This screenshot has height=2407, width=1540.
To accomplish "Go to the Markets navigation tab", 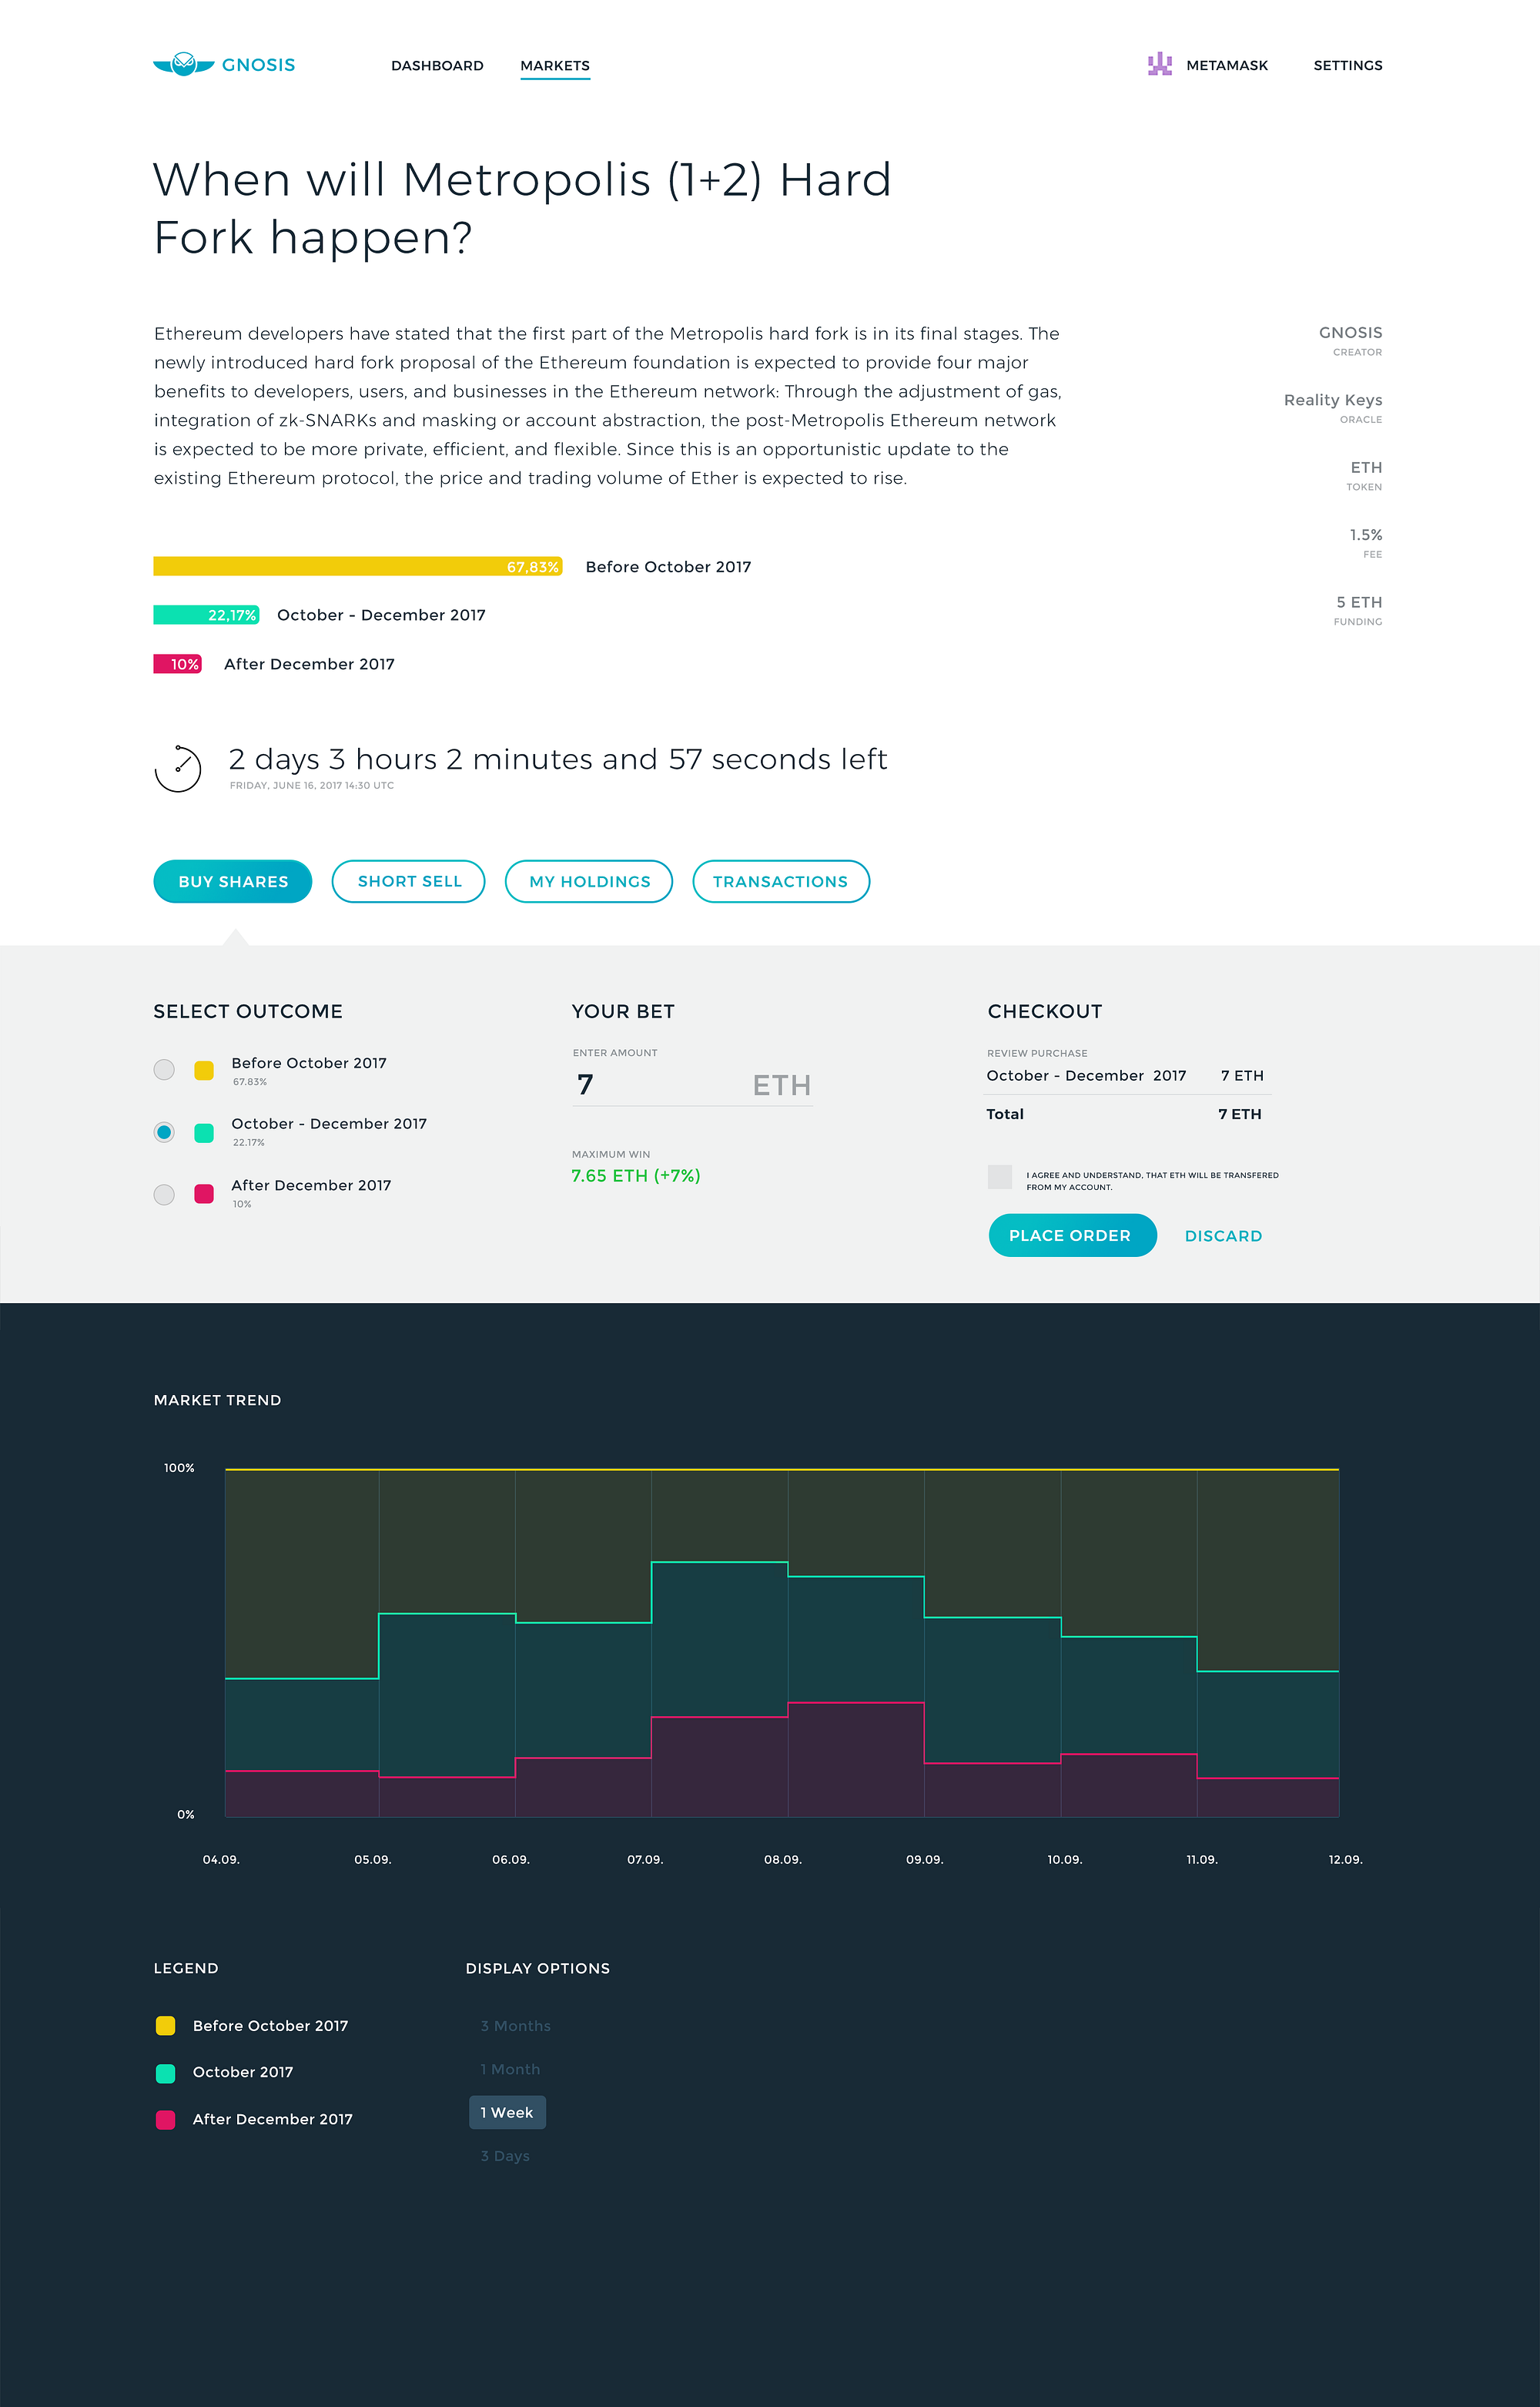I will pyautogui.click(x=555, y=66).
